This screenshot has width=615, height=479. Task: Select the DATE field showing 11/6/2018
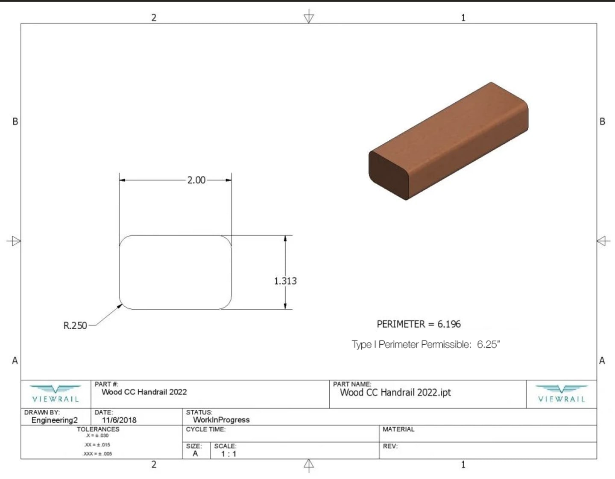coord(119,420)
